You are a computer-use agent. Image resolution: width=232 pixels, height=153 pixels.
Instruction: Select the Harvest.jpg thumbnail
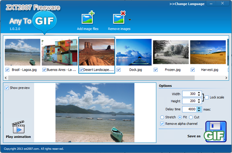pos(208,52)
